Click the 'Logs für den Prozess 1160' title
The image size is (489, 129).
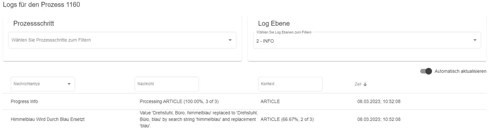click(x=41, y=5)
